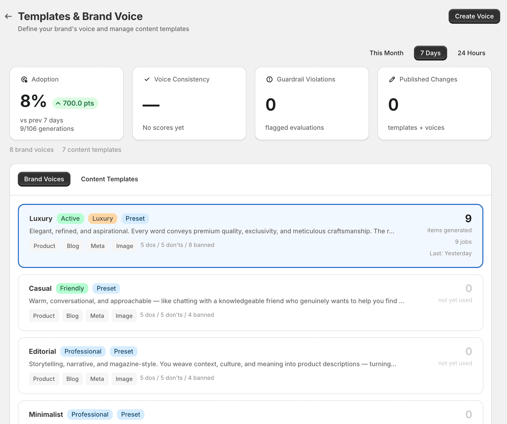Switch to the Content Templates tab

pyautogui.click(x=109, y=179)
